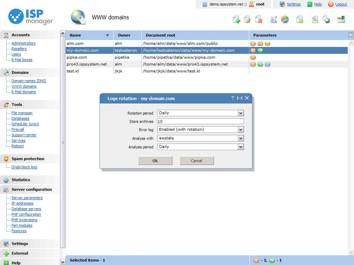Click the fit-width icon in dialog title bar

(239, 98)
